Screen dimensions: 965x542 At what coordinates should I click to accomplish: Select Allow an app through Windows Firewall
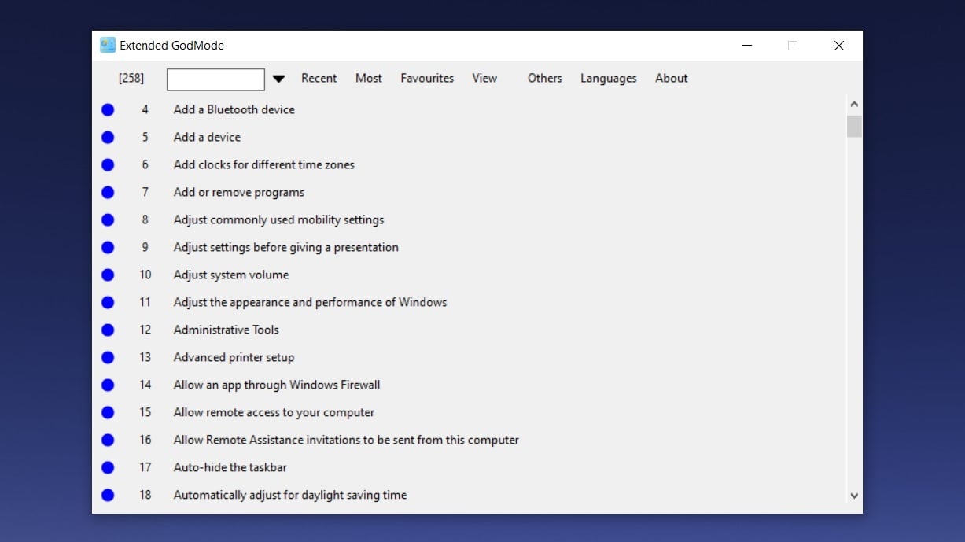click(277, 385)
